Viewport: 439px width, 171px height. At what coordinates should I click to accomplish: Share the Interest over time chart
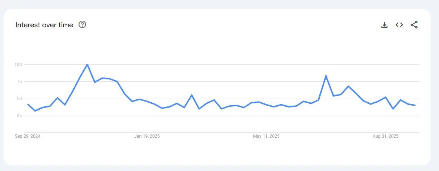[x=414, y=25]
